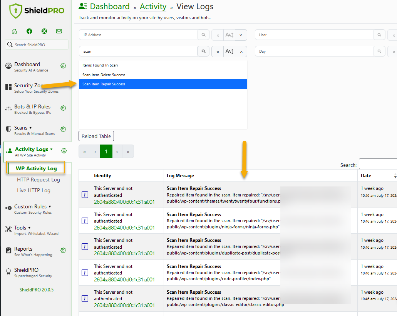The image size is (397, 316).
Task: Click the email envelope icon
Action: pos(59,32)
